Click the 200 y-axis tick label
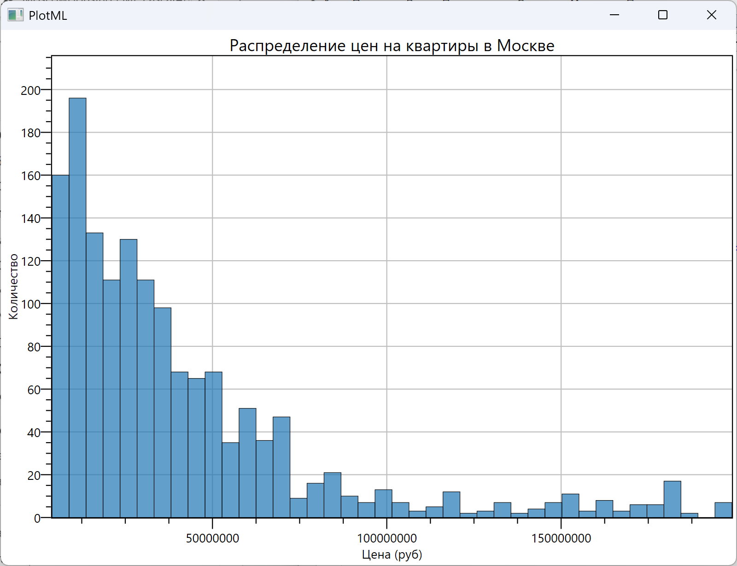 (30, 90)
